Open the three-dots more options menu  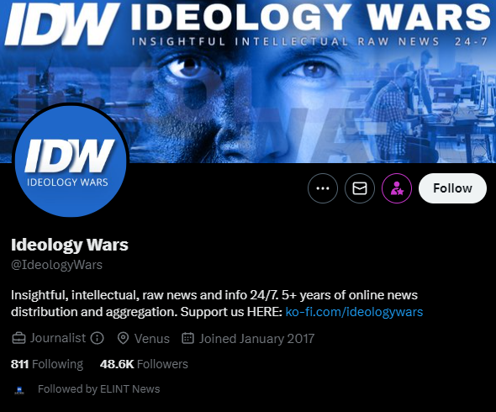323,188
